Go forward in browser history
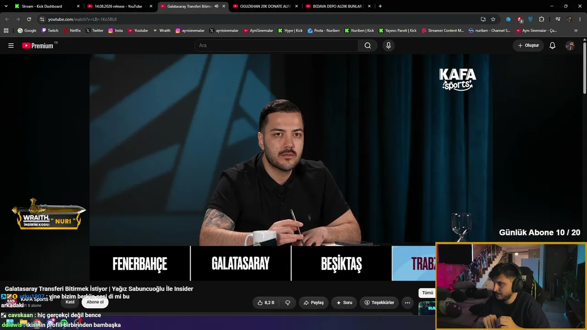Screen dimensions: 587x330 (18, 19)
